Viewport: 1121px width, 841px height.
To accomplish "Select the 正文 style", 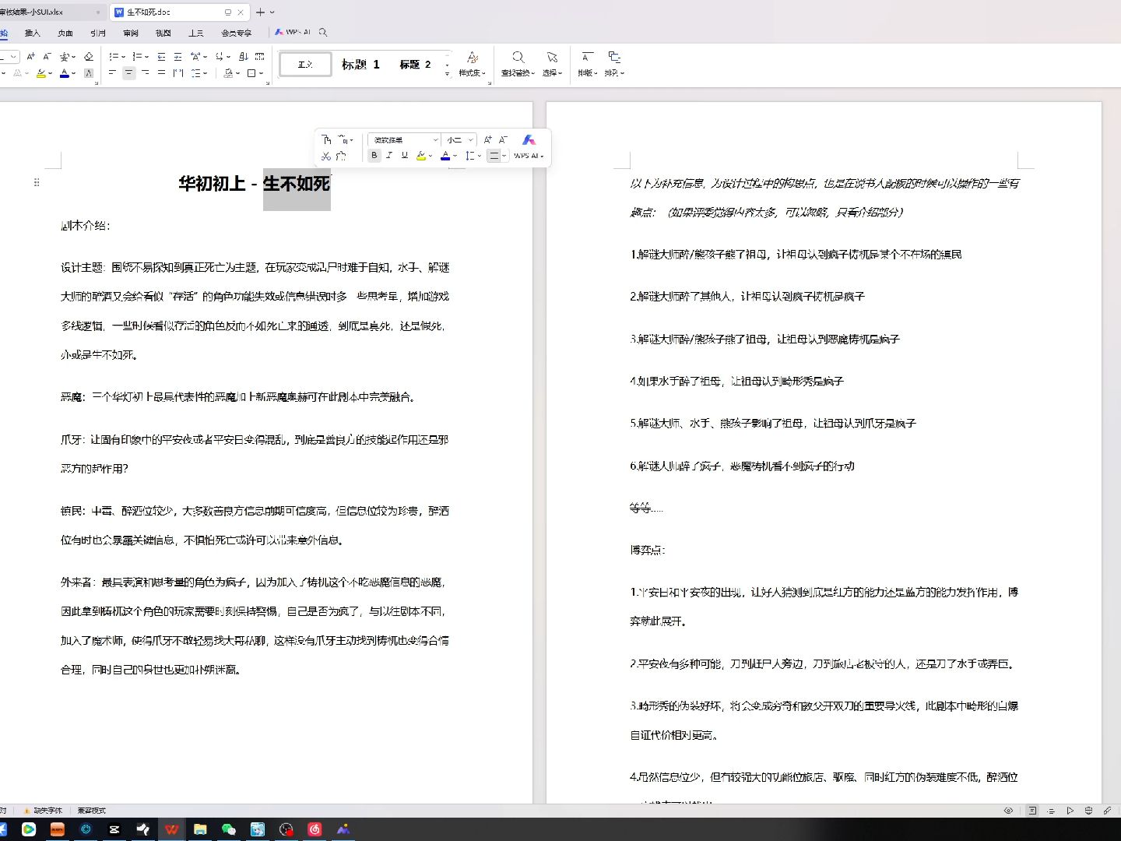I will point(305,65).
